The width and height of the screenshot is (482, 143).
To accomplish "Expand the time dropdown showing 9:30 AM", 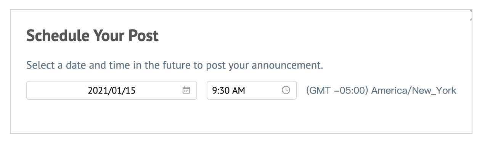I will [x=252, y=90].
